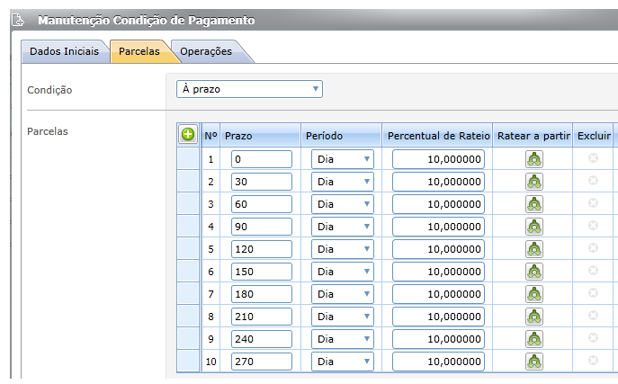Click Ratear a partir icon in row 2
The width and height of the screenshot is (618, 384).
(x=534, y=182)
